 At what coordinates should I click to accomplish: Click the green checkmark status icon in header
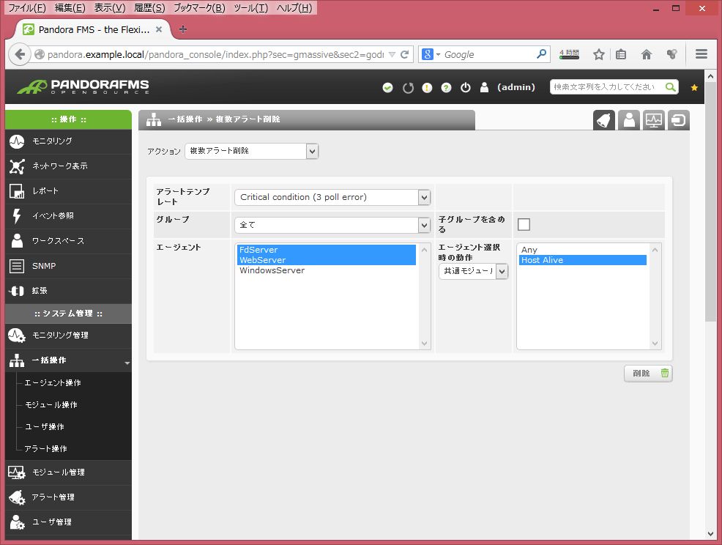(x=387, y=87)
